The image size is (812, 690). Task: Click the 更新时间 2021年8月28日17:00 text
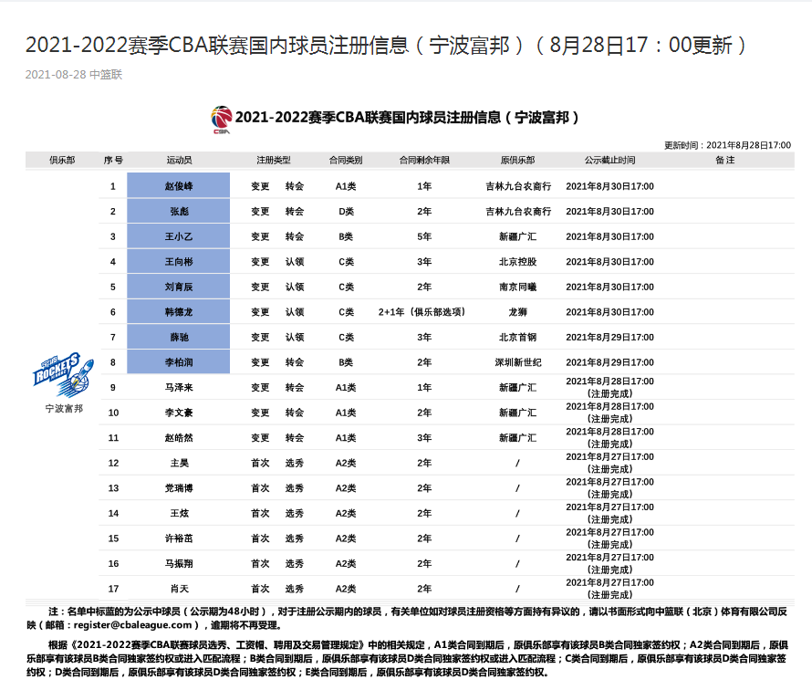point(727,145)
